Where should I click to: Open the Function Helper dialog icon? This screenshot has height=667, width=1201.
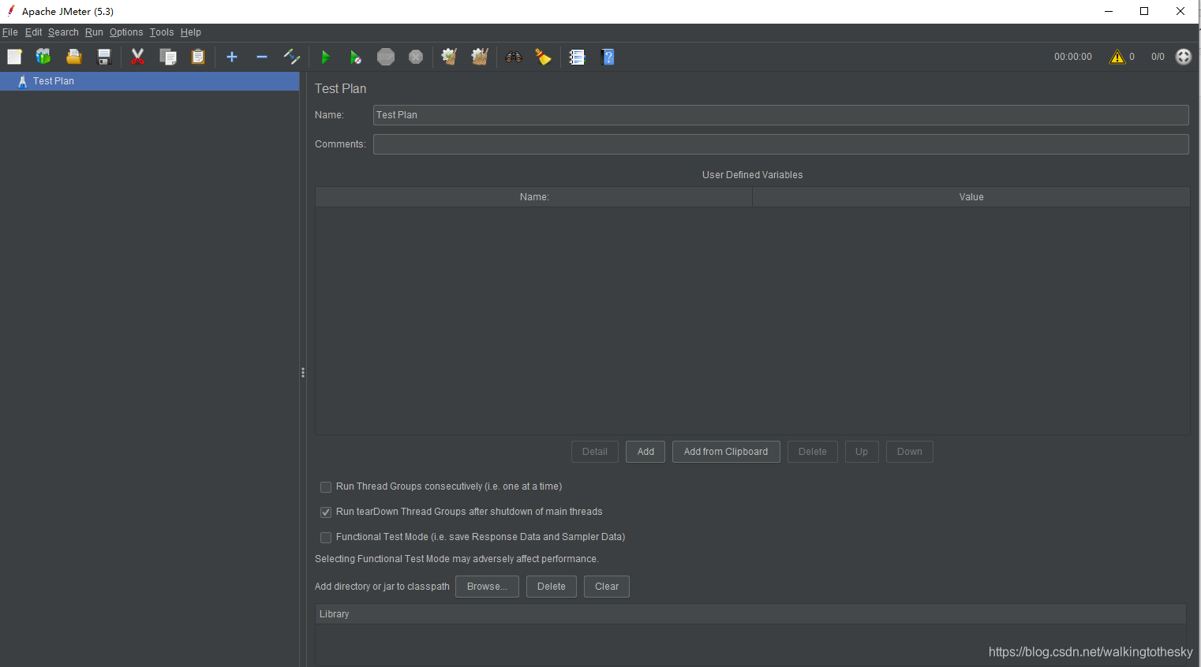tap(577, 57)
